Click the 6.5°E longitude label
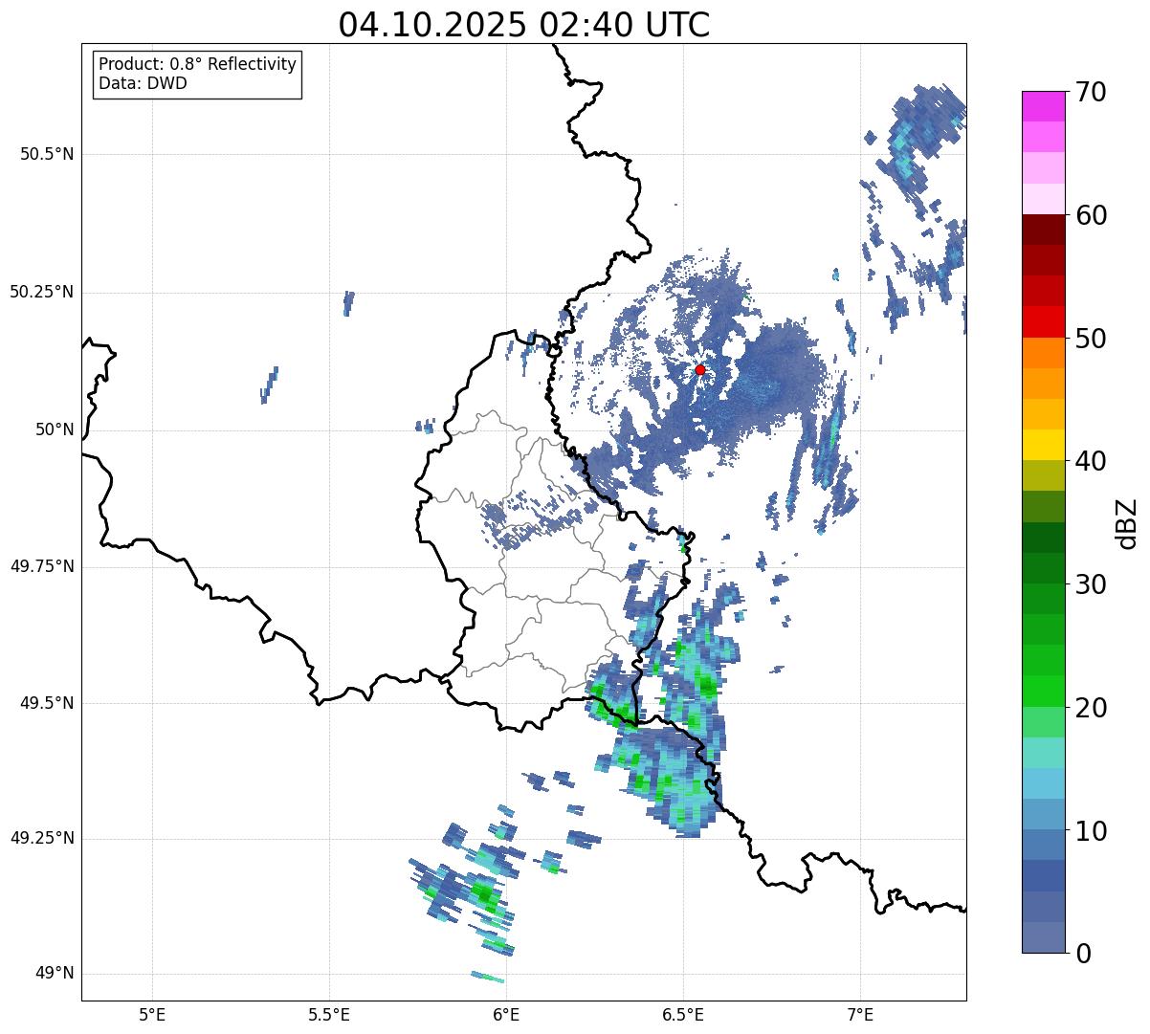 point(683,1014)
